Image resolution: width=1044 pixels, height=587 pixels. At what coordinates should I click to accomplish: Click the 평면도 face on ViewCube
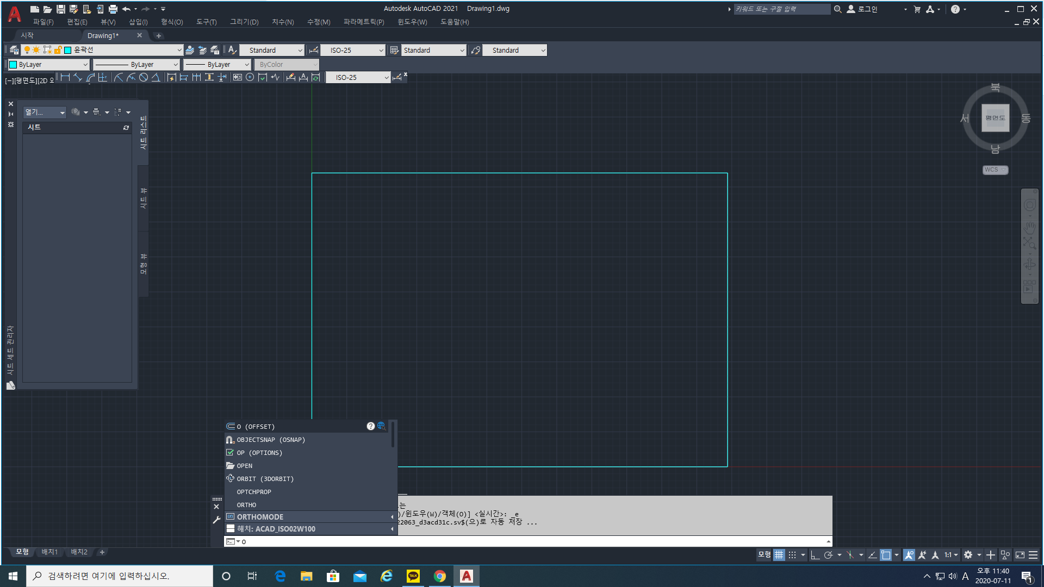[995, 118]
